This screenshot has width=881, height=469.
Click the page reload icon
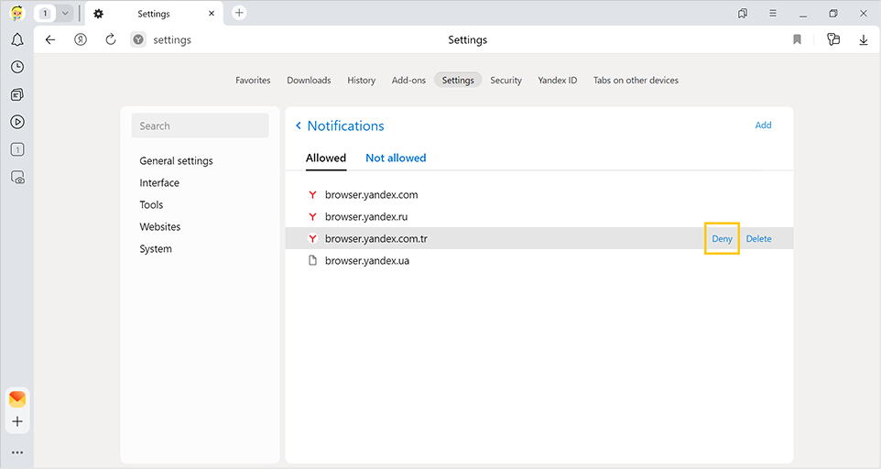click(111, 39)
